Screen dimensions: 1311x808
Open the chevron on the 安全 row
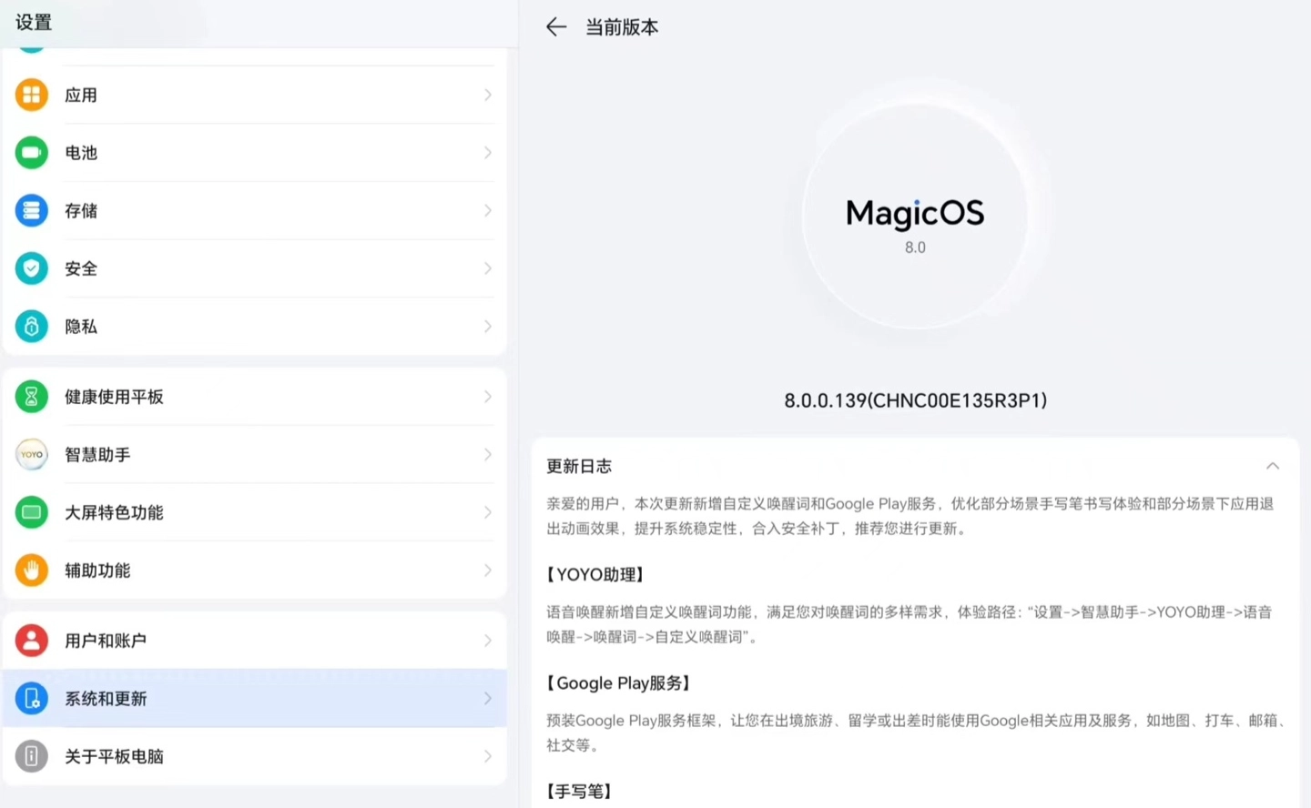coord(488,268)
